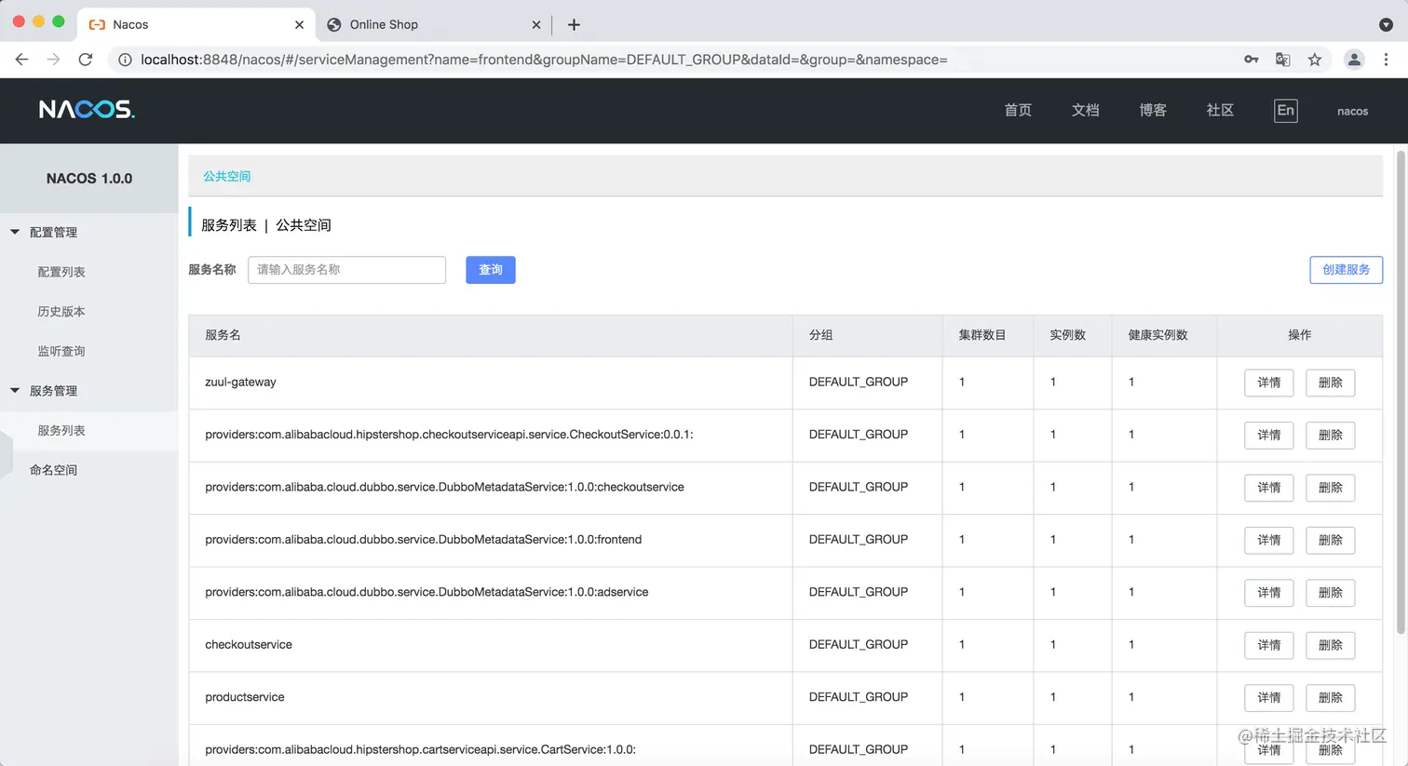Reload the page with browser refresh icon
The width and height of the screenshot is (1408, 766).
coord(86,60)
